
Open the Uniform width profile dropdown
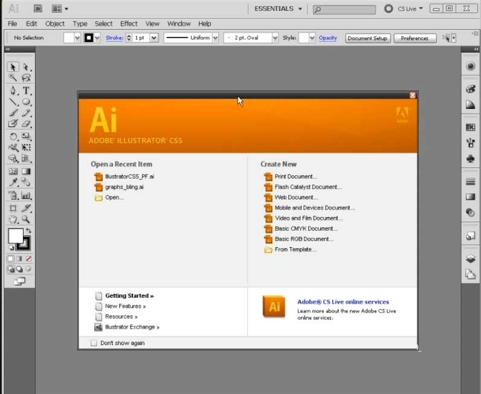coord(215,37)
